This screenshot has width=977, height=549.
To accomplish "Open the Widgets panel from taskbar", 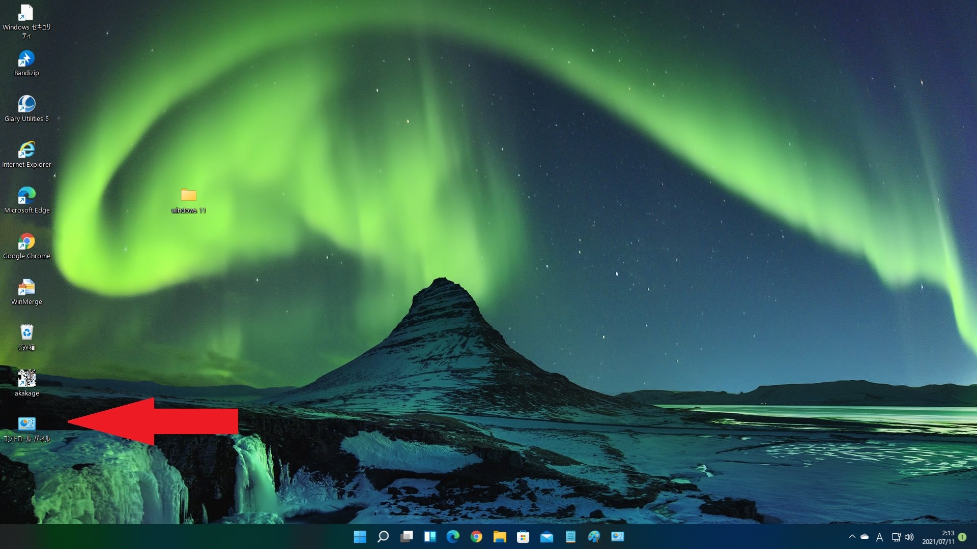I will pyautogui.click(x=430, y=536).
